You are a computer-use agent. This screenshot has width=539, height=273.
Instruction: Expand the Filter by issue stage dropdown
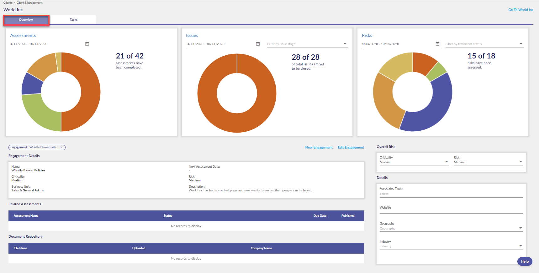307,44
